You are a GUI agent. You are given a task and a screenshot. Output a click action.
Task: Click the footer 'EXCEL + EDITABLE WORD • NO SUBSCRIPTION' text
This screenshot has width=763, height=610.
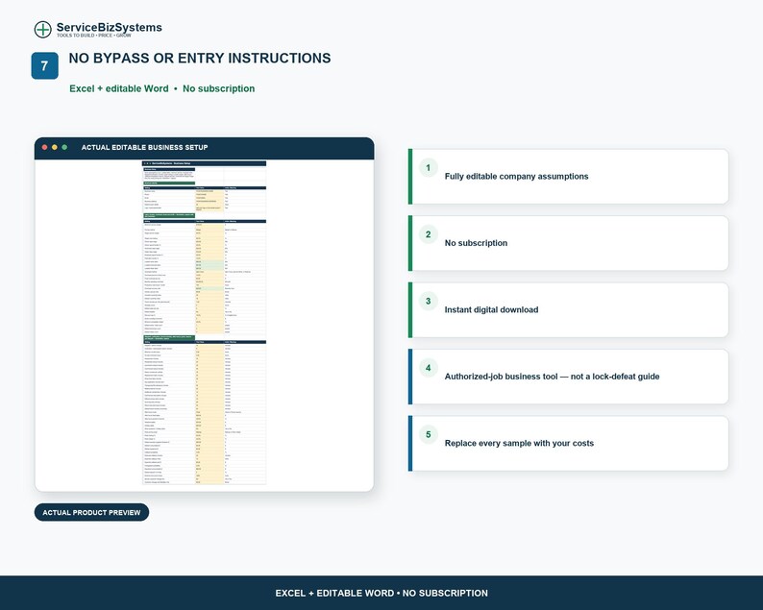pos(381,593)
